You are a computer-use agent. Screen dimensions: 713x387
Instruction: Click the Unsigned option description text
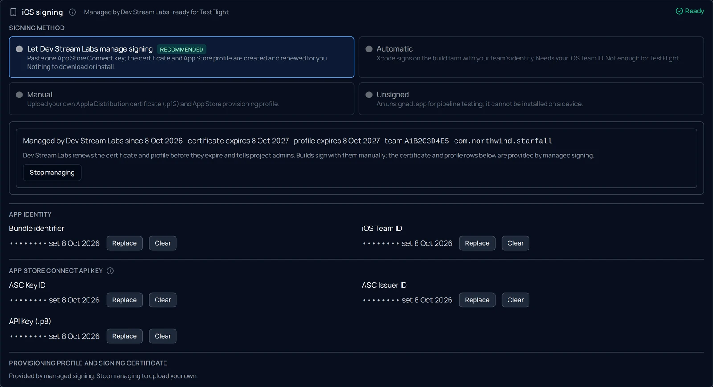(x=479, y=104)
